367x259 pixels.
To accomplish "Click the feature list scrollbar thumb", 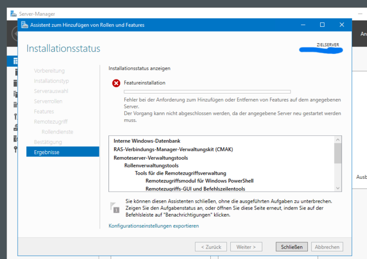I will click(x=338, y=153).
